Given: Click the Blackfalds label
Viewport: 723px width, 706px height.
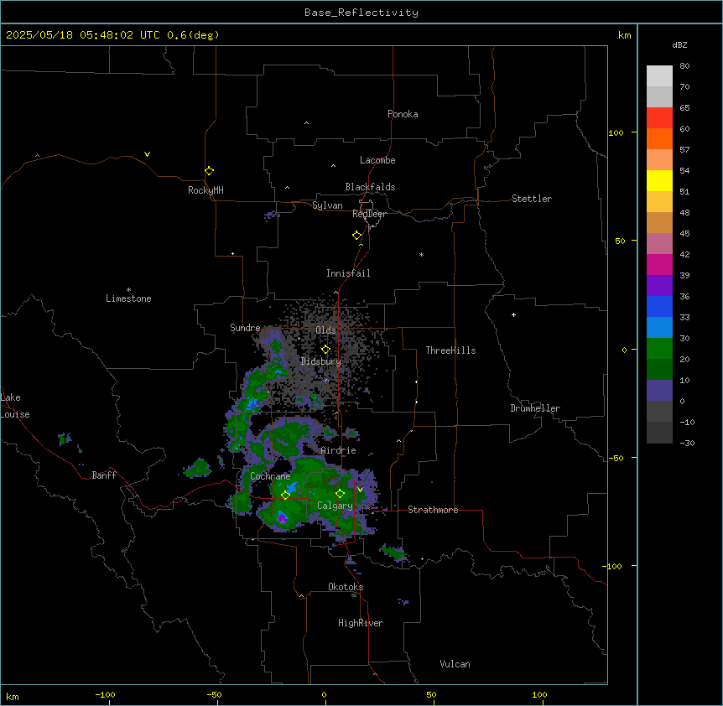Looking at the screenshot, I should (x=370, y=187).
